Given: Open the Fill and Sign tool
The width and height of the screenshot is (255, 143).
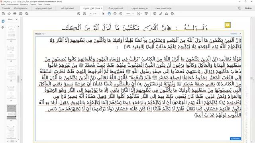Looking at the screenshot, I should pyautogui.click(x=167, y=14).
